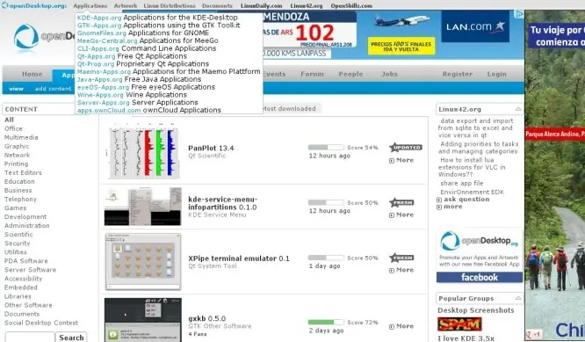Open the Facebook promotion banner
Screen dimensions: 585x342
click(x=480, y=277)
